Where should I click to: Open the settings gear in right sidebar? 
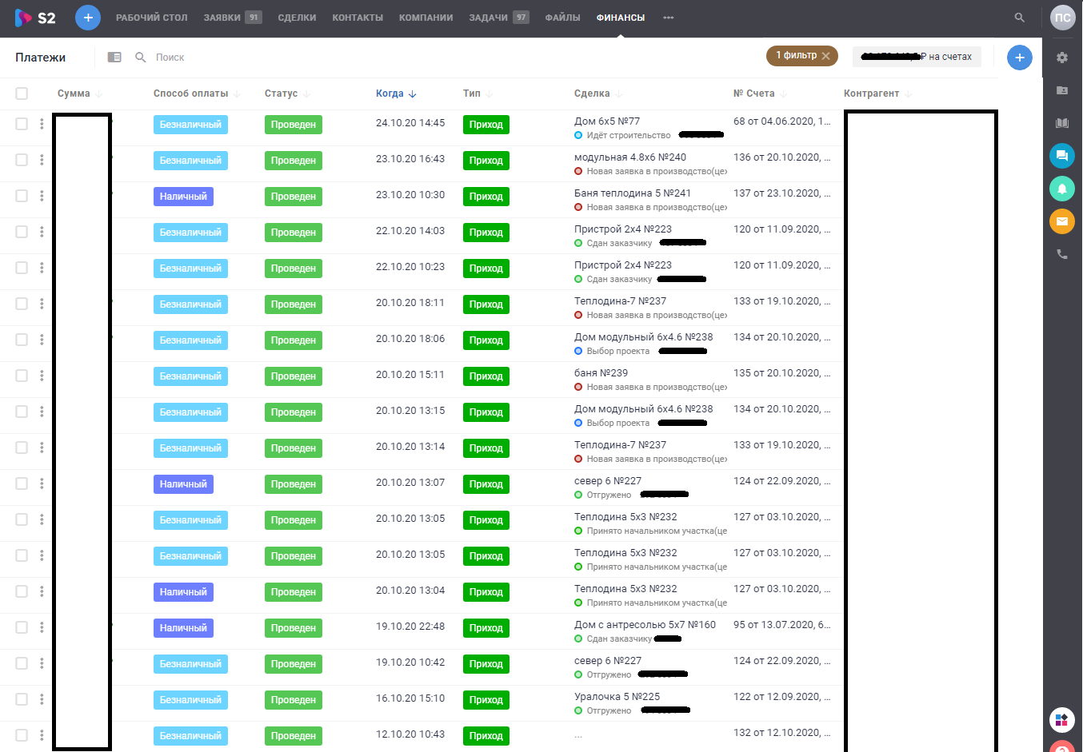click(1062, 58)
